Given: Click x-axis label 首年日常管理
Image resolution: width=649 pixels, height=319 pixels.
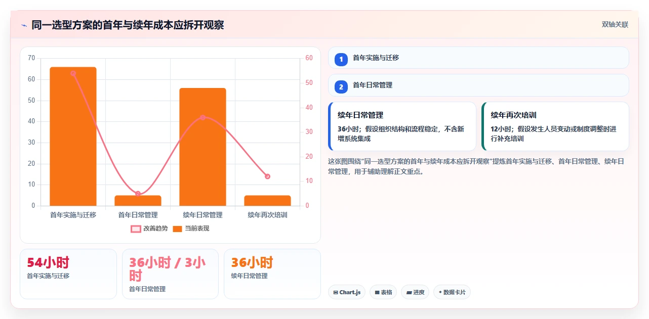Looking at the screenshot, I should (x=138, y=215).
